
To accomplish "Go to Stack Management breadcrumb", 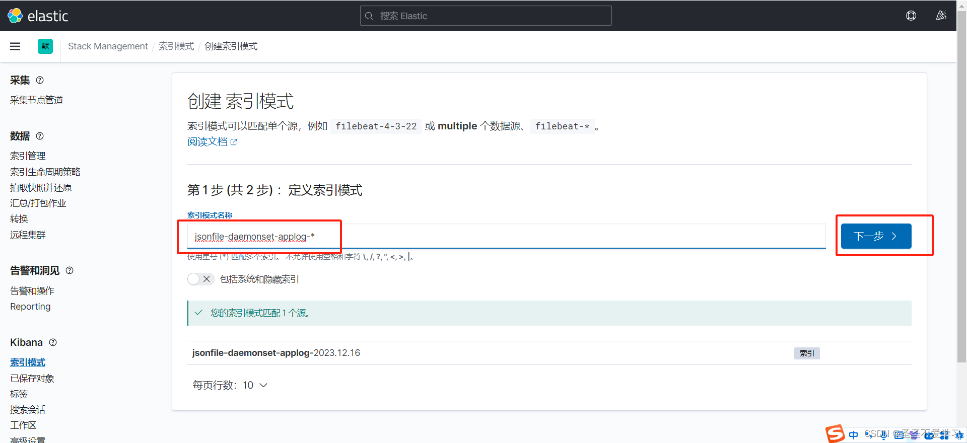I will [108, 46].
